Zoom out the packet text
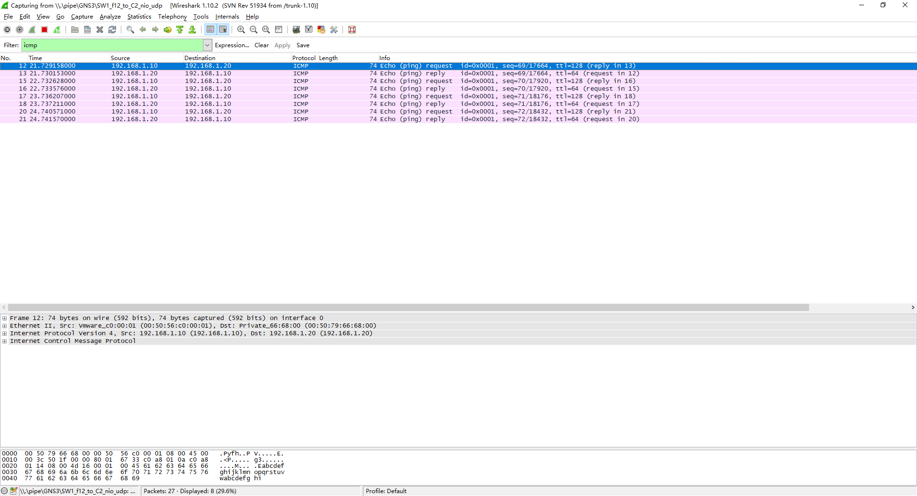917x496 pixels. pos(254,30)
